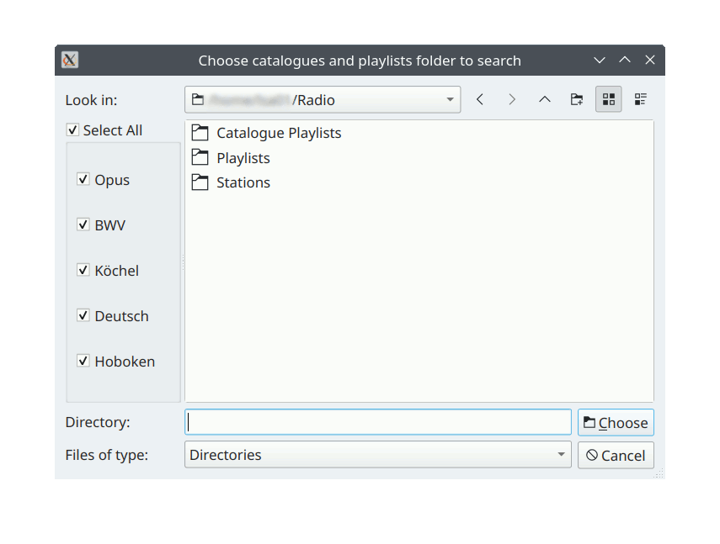Open the Files of type dropdown
Viewport: 720px width, 544px height.
378,455
